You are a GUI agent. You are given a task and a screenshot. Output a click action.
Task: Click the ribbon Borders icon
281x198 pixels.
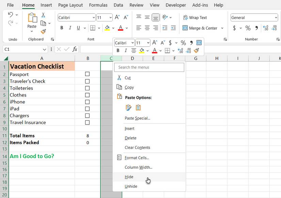[93, 28]
